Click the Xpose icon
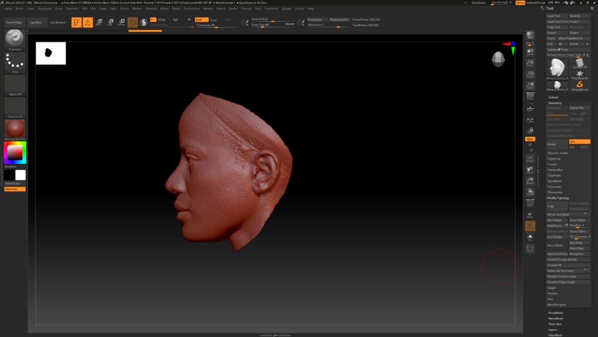The width and height of the screenshot is (598, 337). pos(530,248)
